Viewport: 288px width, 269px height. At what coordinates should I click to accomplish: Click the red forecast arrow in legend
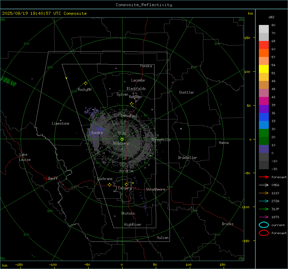[264, 177]
